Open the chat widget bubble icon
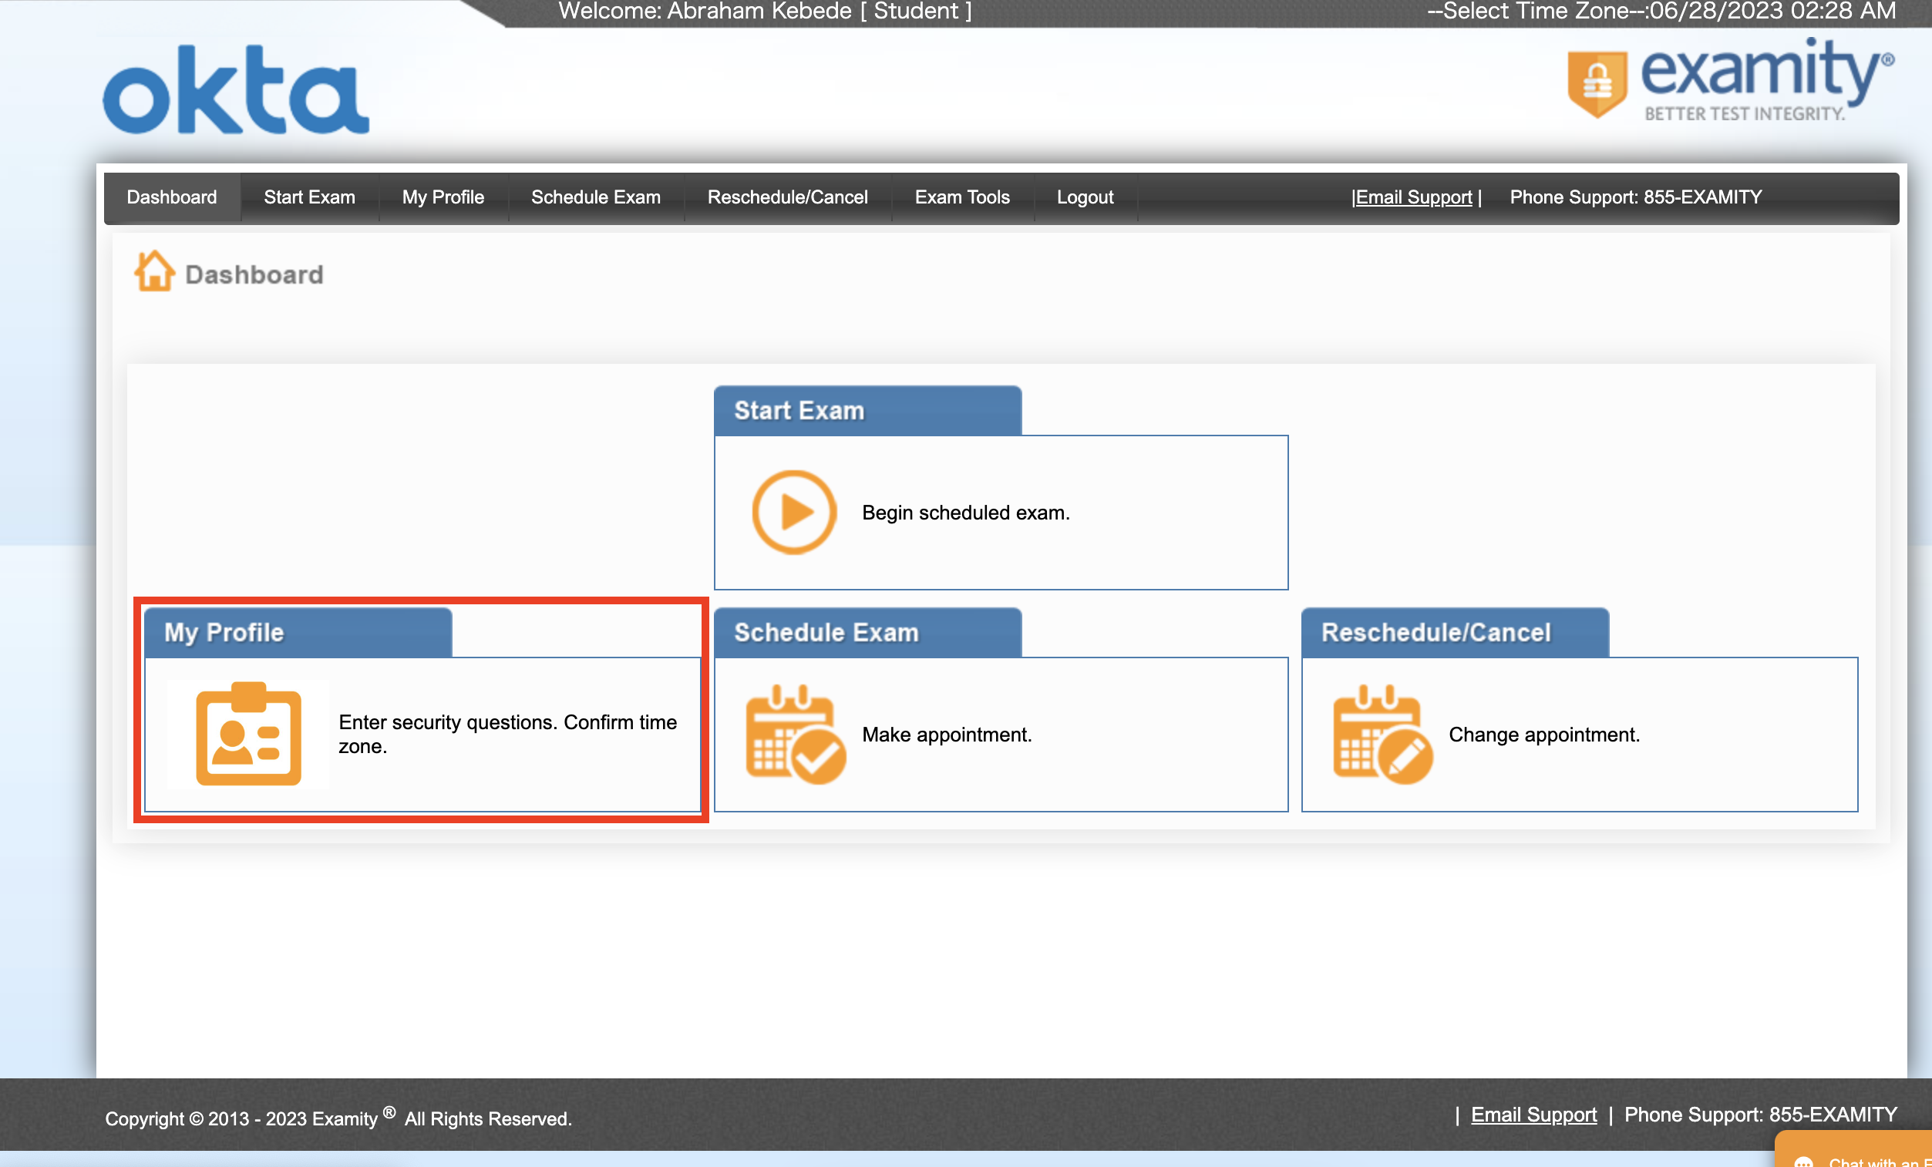 (x=1803, y=1161)
